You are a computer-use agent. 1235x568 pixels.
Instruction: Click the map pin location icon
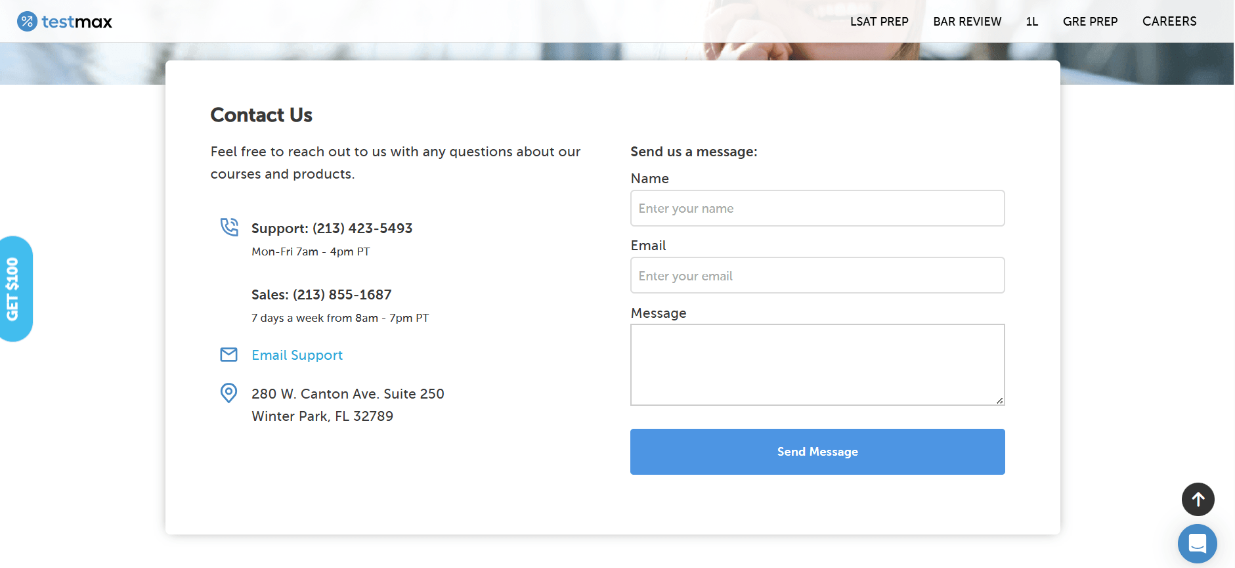point(228,393)
